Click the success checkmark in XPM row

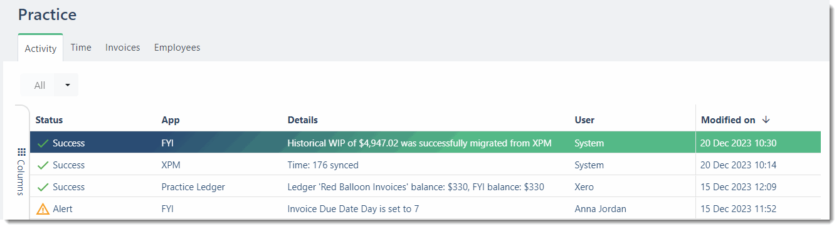[43, 165]
